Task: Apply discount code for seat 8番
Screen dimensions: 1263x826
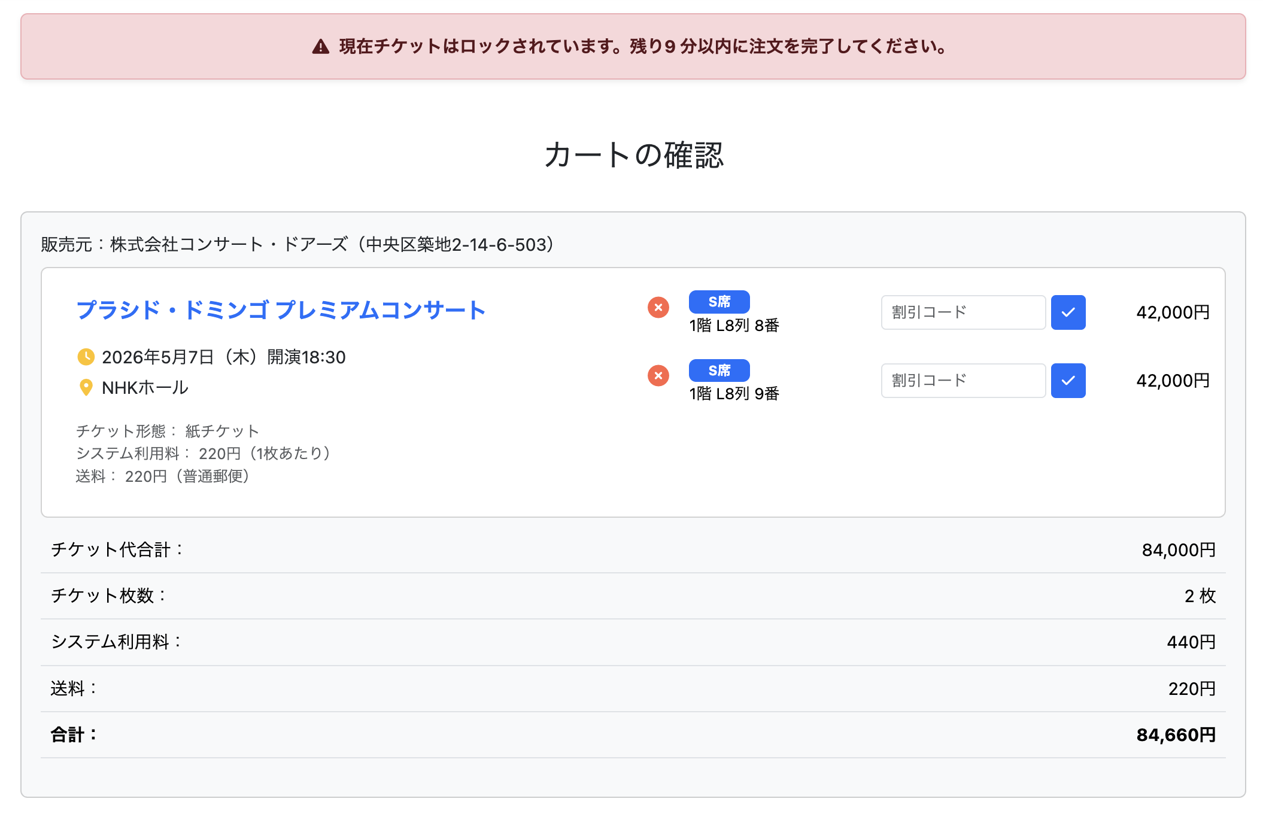Action: click(x=1068, y=312)
